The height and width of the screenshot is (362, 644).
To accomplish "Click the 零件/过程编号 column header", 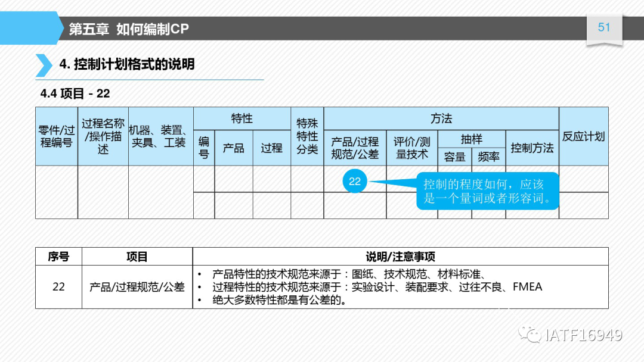I will point(57,136).
